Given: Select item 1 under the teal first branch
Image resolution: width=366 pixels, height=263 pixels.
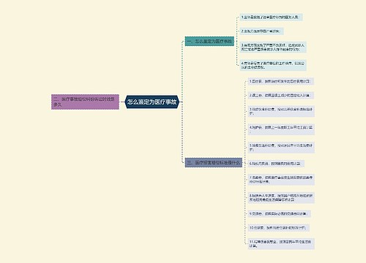Looking at the screenshot, I should [271, 17].
